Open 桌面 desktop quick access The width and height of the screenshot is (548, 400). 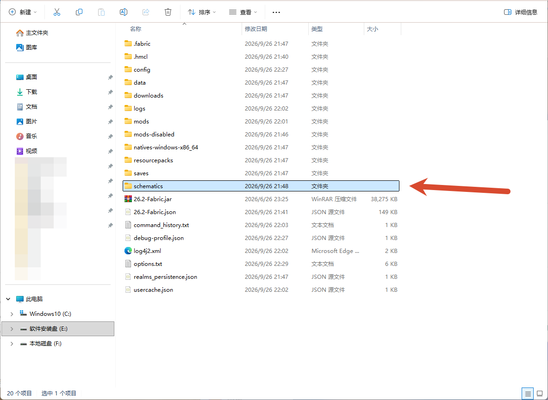point(26,77)
